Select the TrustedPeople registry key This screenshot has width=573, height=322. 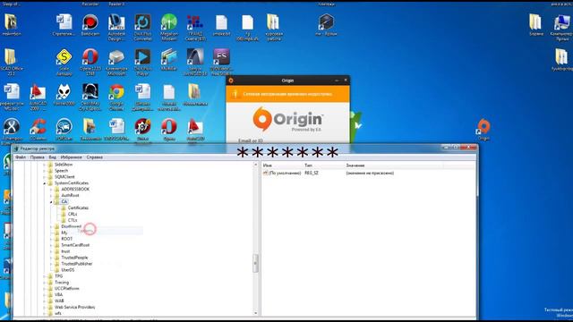[74, 258]
